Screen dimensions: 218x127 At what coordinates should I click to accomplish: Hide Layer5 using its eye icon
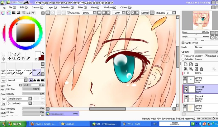tap(185, 78)
